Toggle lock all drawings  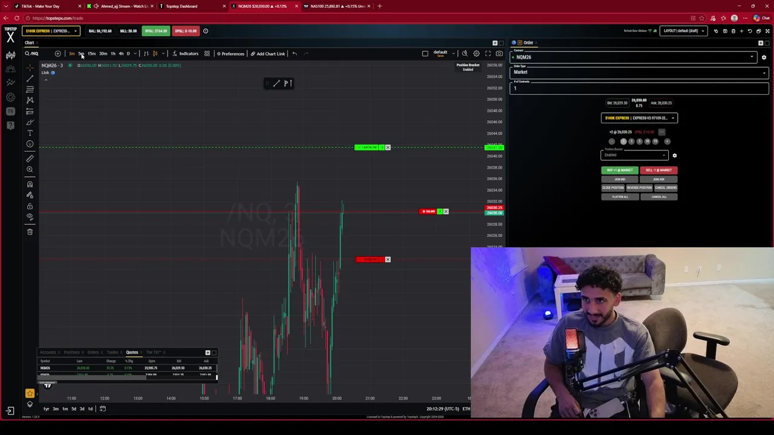30,206
